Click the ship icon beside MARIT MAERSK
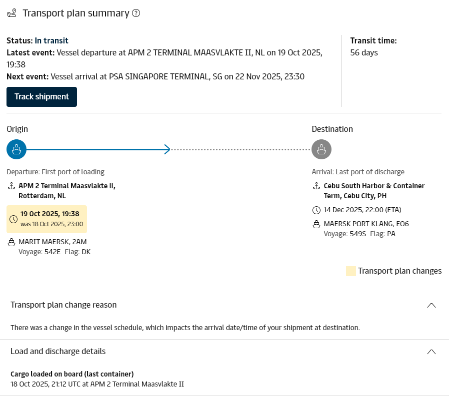The image size is (449, 397). [11, 243]
